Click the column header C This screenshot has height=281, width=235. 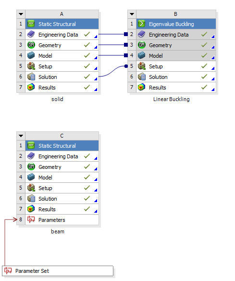pos(62,136)
